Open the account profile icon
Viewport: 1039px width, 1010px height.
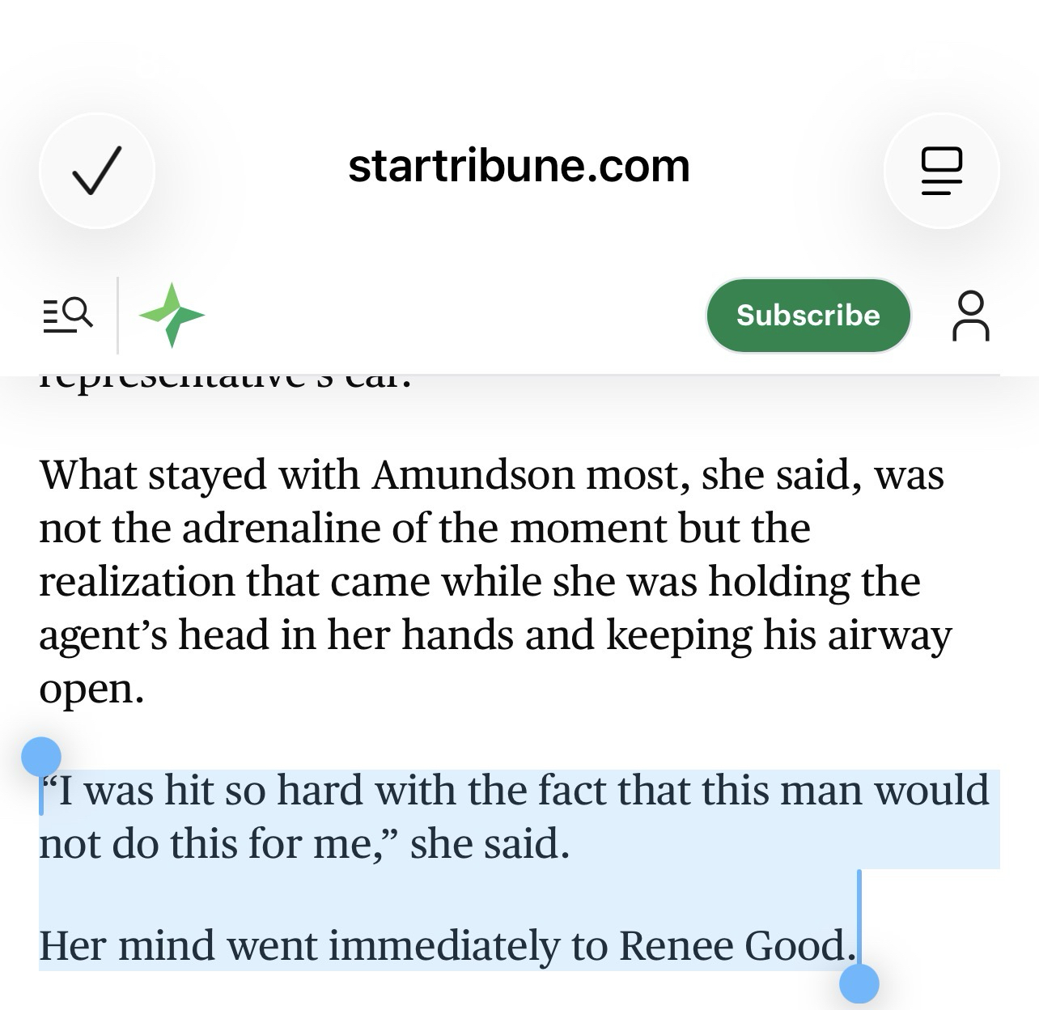970,316
